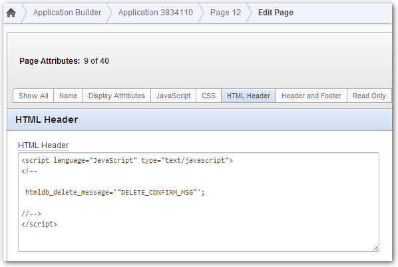Switch to the Read Only tab
Viewport: 398px width, 267px height.
click(369, 96)
